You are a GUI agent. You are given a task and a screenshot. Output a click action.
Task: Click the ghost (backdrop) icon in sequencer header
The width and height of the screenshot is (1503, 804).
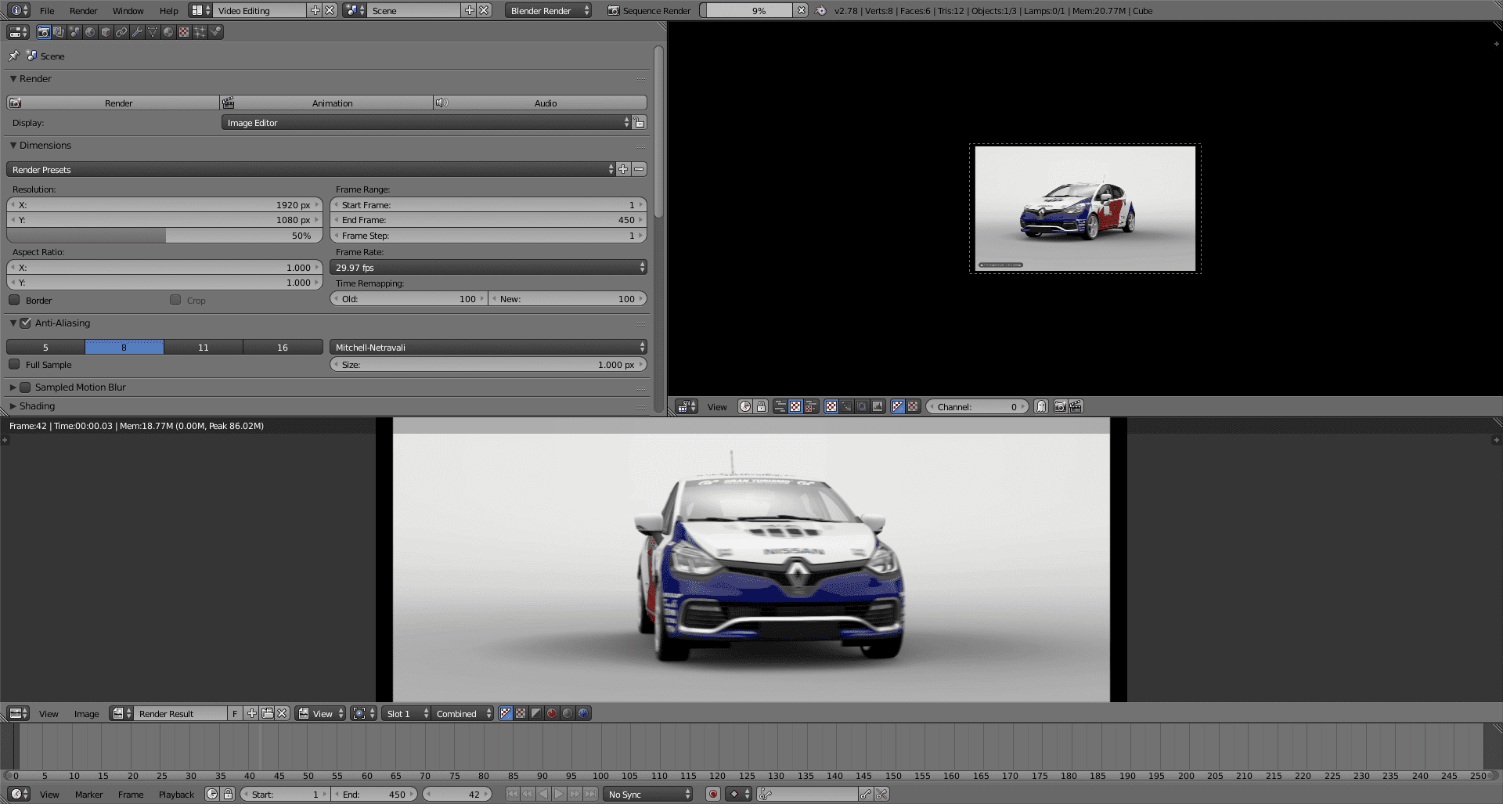(1041, 406)
